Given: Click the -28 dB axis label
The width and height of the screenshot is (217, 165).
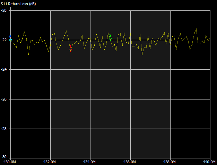Looking at the screenshot, I should pyautogui.click(x=4, y=129).
